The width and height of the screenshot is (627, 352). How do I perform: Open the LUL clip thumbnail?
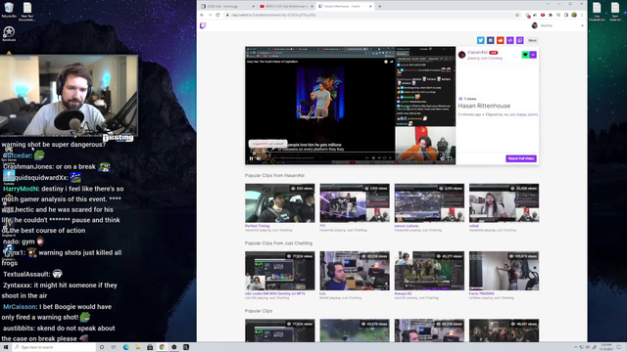[x=355, y=271]
